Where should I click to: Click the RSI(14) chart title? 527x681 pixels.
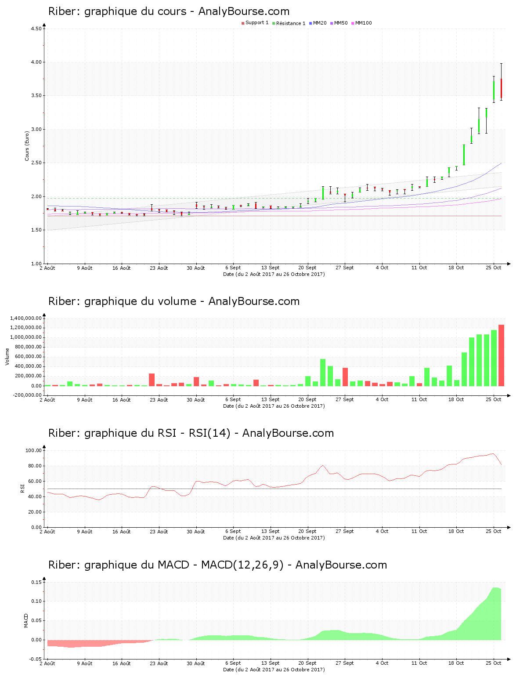click(191, 433)
